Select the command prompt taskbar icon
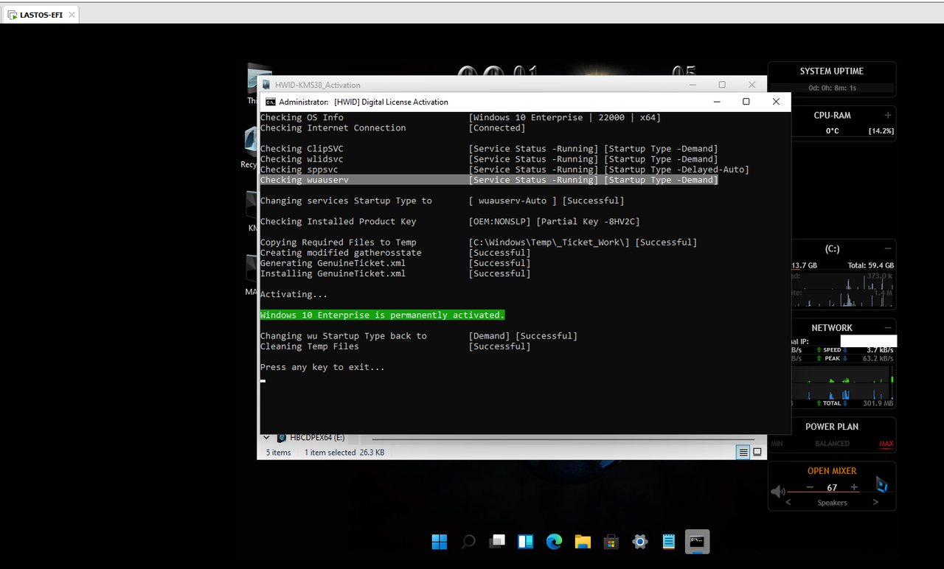Screen dimensions: 944x569 coord(697,542)
